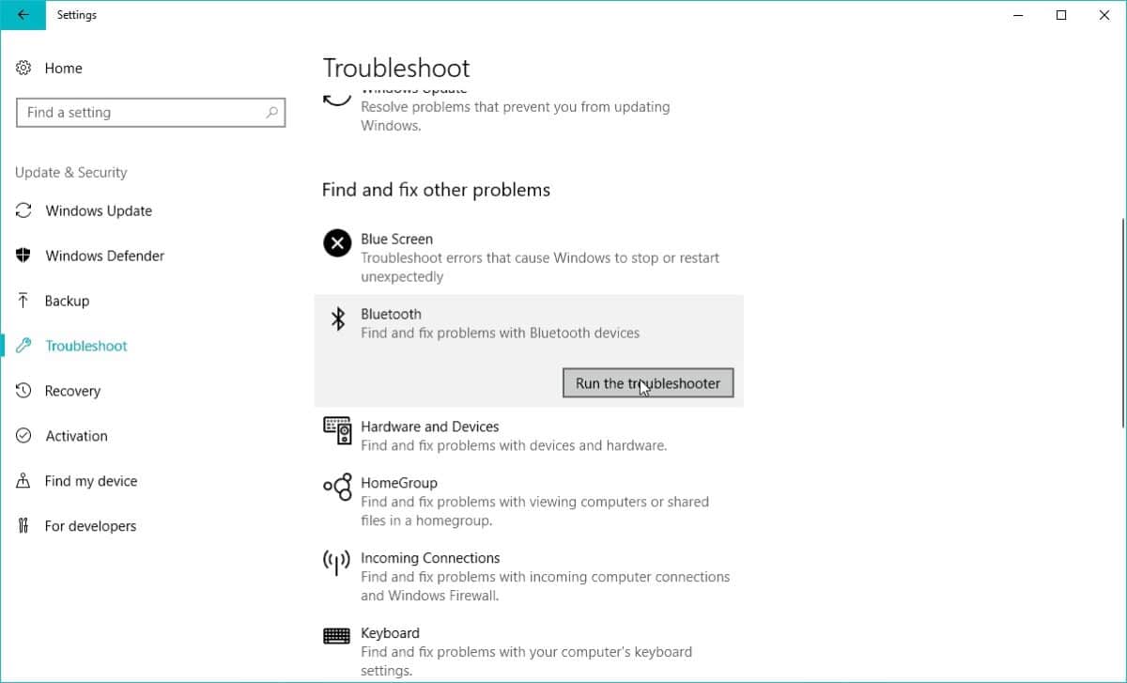Click the Bluetooth symbol icon

337,319
